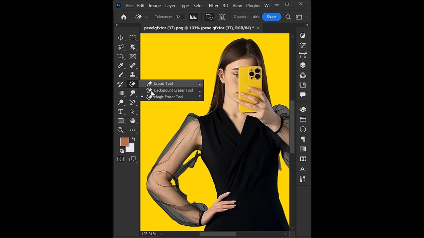Click the Share button
The image size is (424, 238).
271,17
